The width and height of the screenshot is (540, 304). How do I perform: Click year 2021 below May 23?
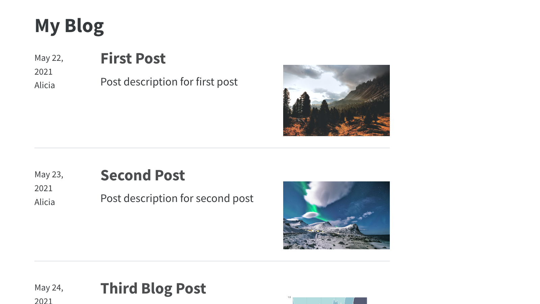tap(44, 188)
